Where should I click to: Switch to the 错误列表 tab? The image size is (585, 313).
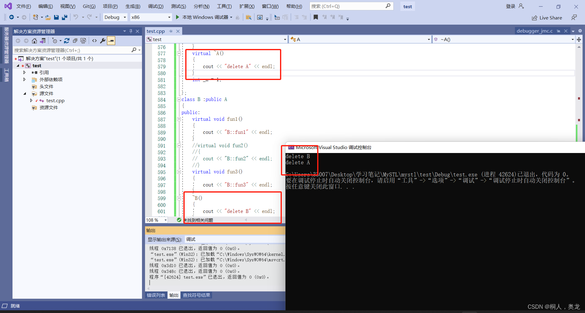tap(156, 295)
